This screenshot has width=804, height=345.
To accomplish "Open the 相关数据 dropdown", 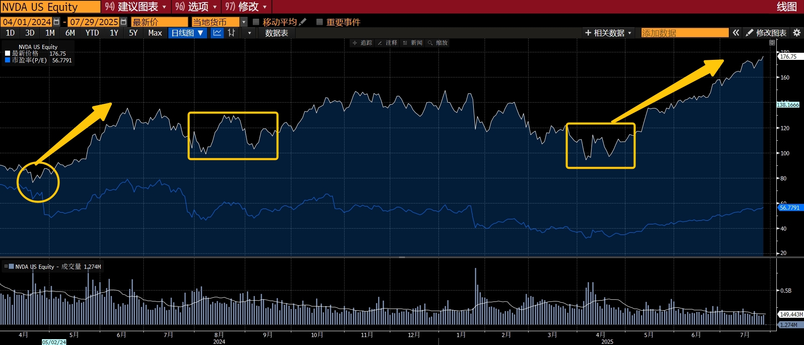I will tap(608, 33).
